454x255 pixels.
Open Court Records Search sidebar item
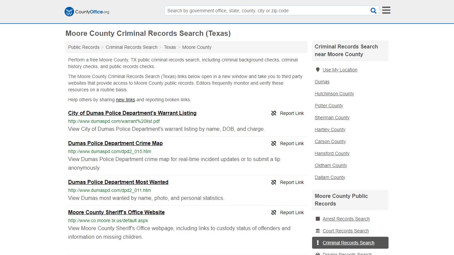346,231
